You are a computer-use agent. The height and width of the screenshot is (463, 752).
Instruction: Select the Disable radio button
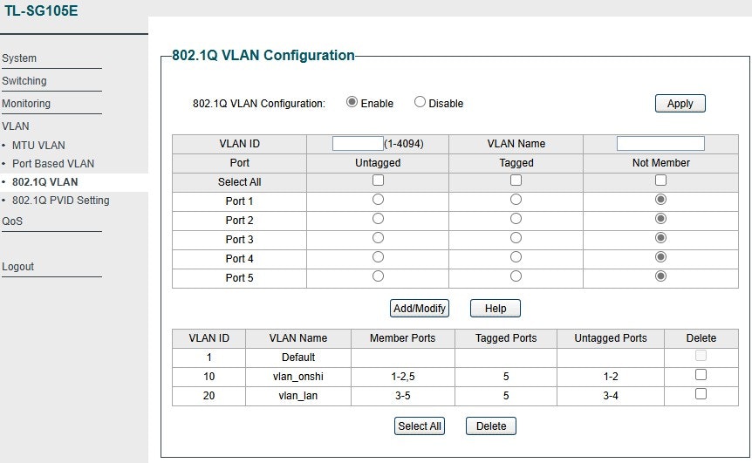click(420, 102)
